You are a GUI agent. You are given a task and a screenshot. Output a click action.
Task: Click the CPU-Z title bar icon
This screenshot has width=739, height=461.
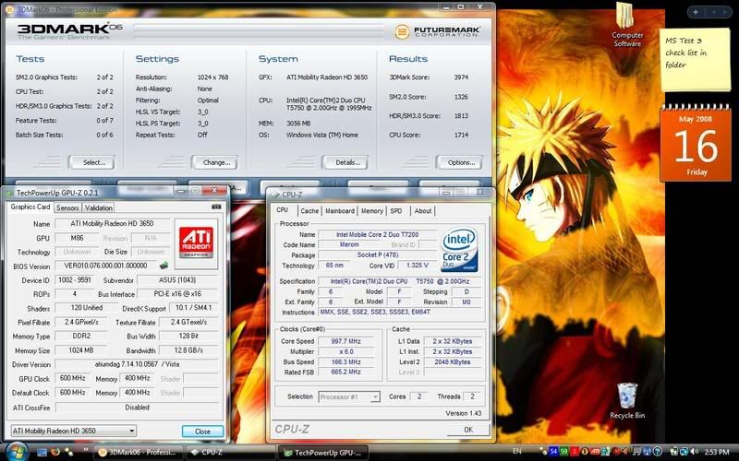click(275, 195)
